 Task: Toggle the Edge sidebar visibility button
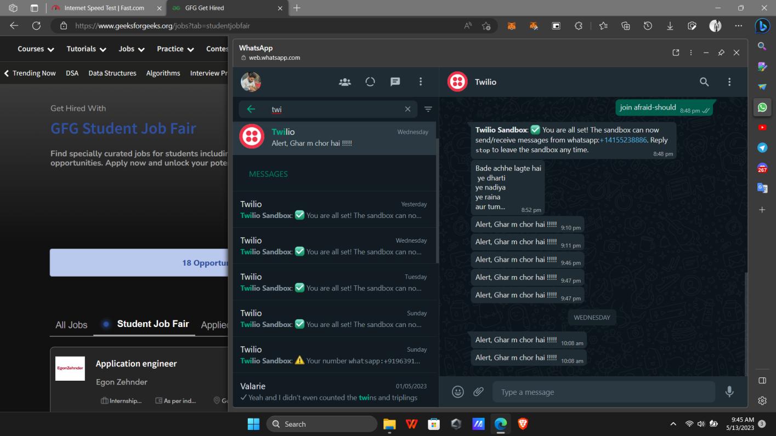click(762, 381)
